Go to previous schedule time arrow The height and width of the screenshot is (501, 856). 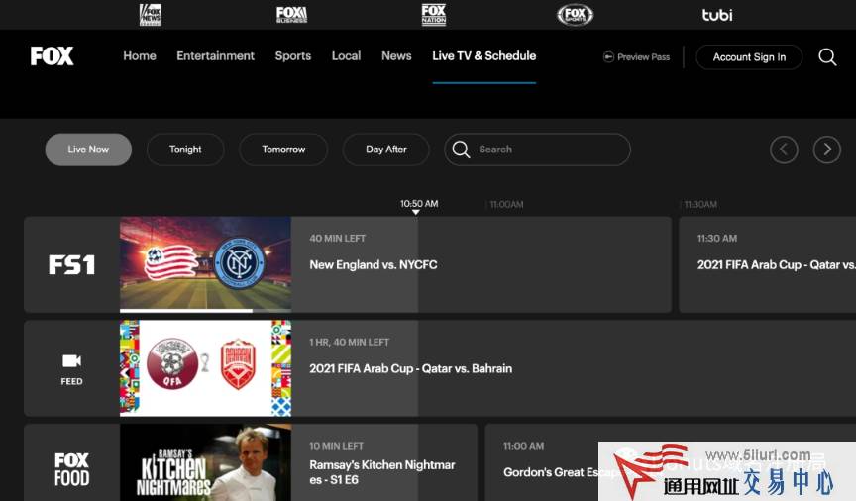click(784, 149)
